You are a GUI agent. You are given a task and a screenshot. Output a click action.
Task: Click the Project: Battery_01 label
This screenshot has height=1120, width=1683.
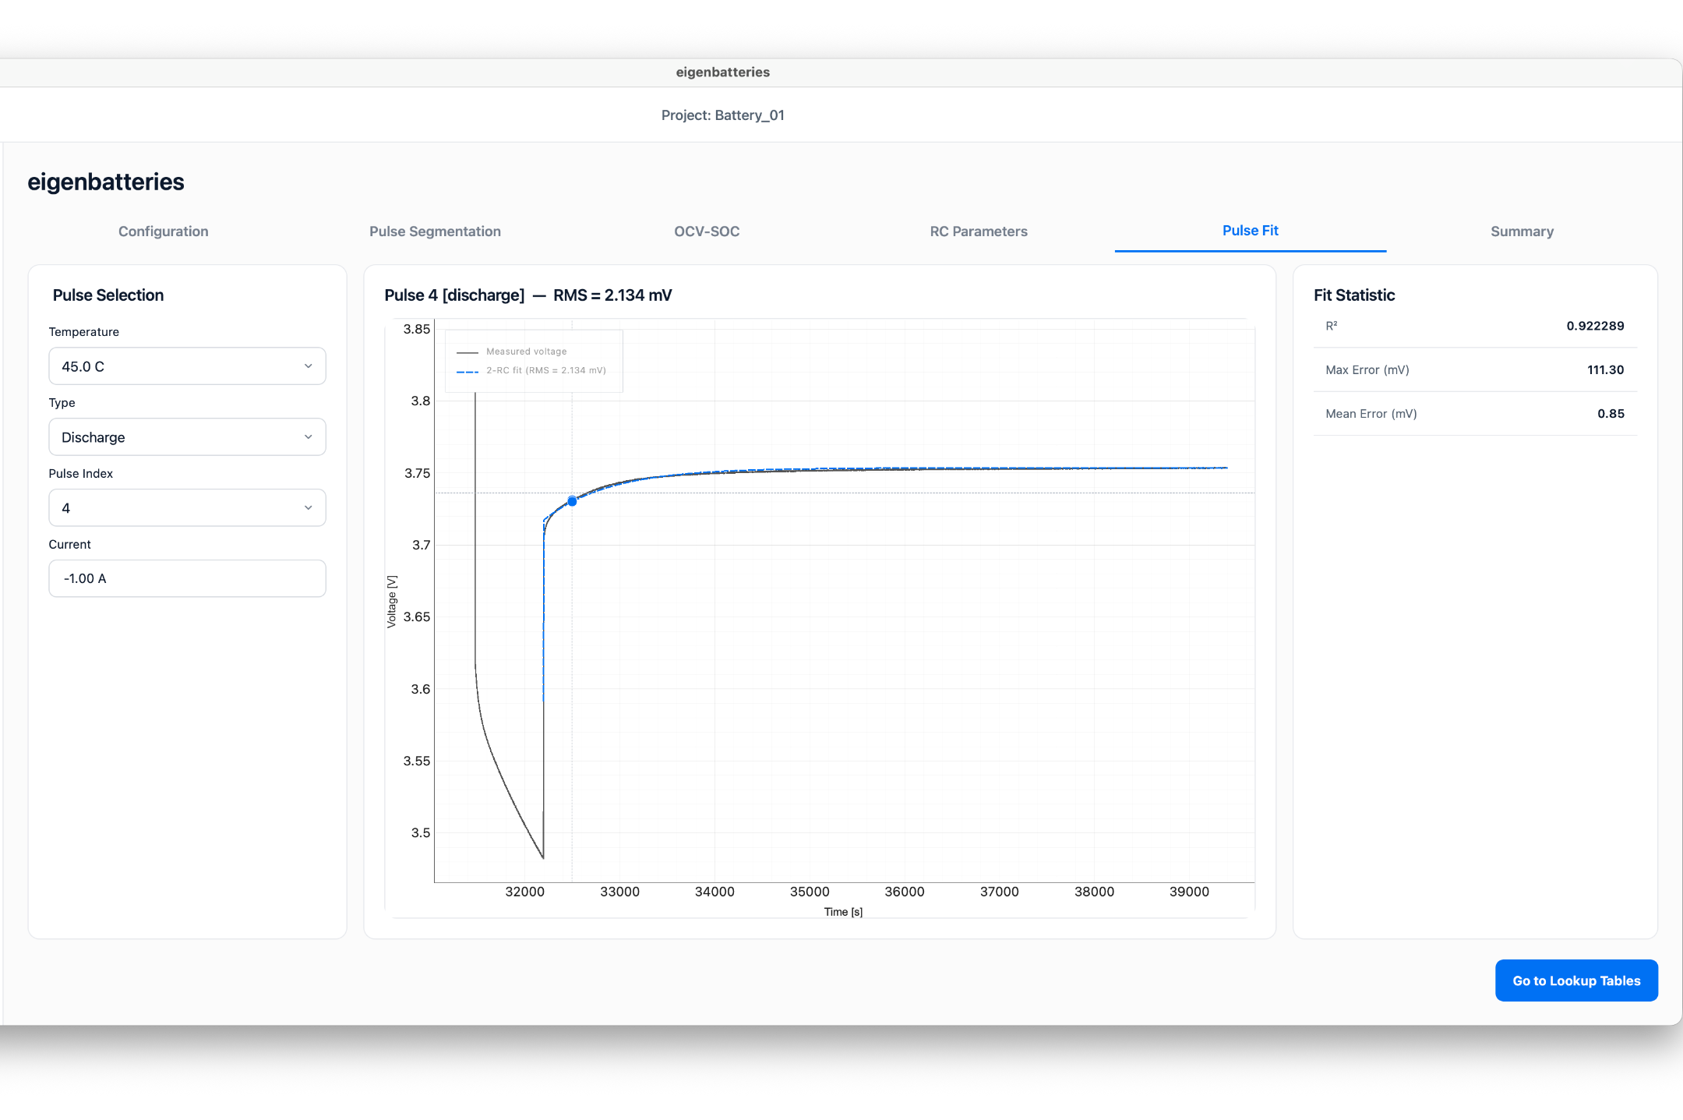[x=723, y=115]
